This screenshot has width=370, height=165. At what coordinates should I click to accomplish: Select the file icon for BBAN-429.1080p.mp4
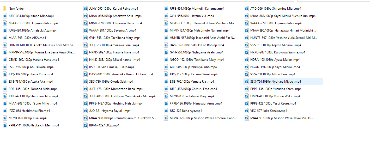[86, 125]
